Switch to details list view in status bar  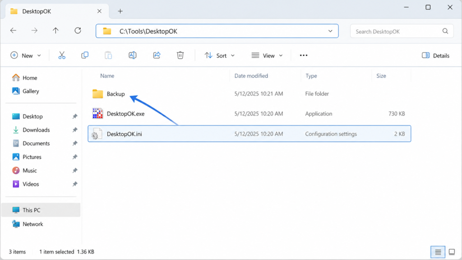pyautogui.click(x=438, y=252)
